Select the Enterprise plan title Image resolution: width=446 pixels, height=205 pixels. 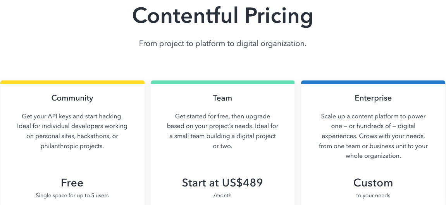[x=373, y=98]
